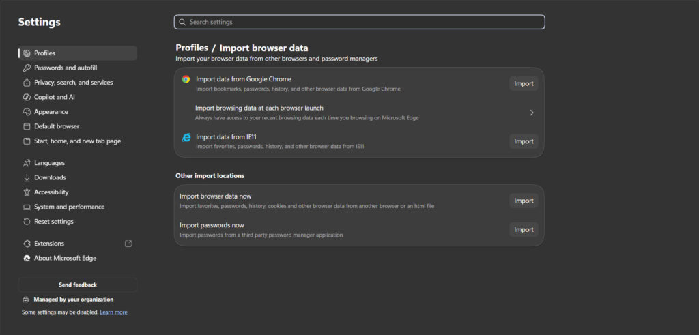Click the Managed by your organization text
The width and height of the screenshot is (699, 335).
74,300
